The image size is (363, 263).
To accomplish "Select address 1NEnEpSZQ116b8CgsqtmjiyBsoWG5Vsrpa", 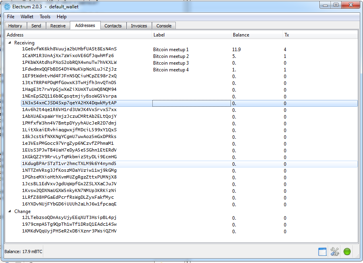I will point(69,96).
